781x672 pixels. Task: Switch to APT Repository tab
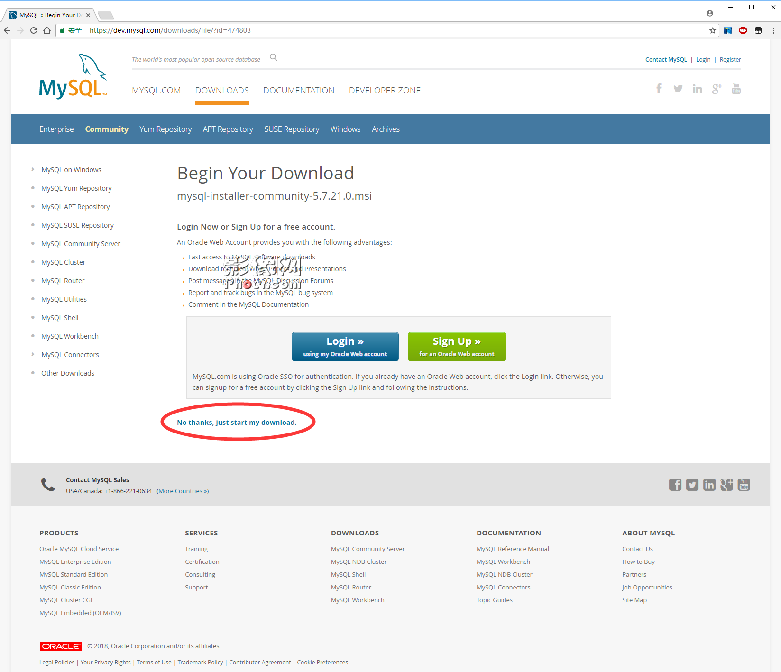coord(228,129)
